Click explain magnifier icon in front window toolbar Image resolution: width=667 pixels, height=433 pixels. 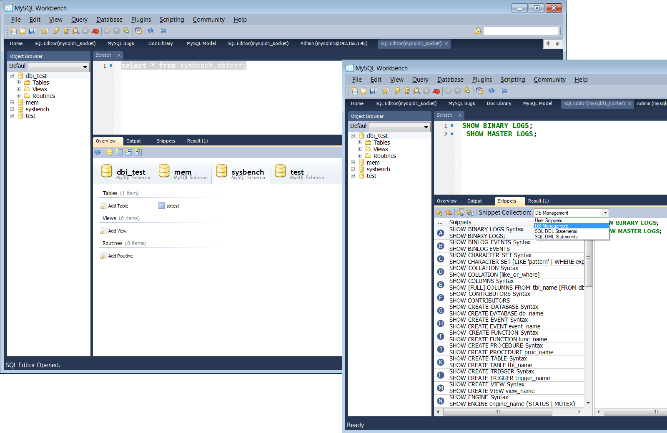[x=417, y=91]
